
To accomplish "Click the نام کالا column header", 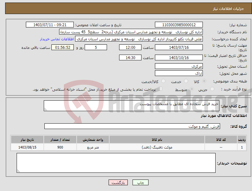I will [x=157, y=139].
